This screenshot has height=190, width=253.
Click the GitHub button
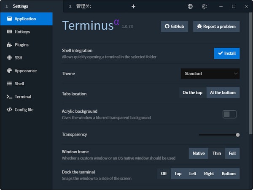174,26
